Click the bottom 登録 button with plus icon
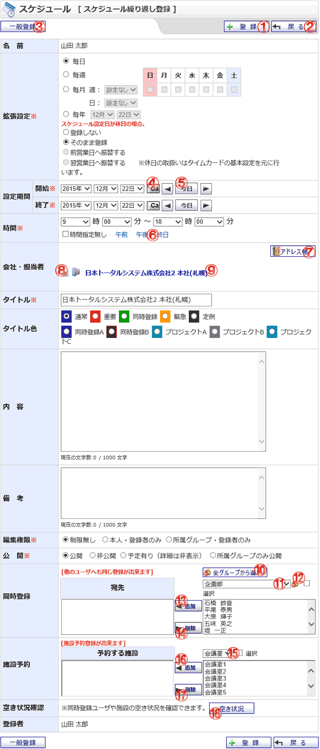This screenshot has width=320, height=749. 249,743
